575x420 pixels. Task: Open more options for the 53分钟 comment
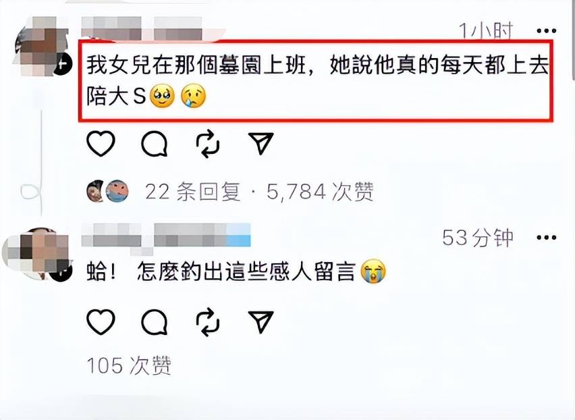547,238
